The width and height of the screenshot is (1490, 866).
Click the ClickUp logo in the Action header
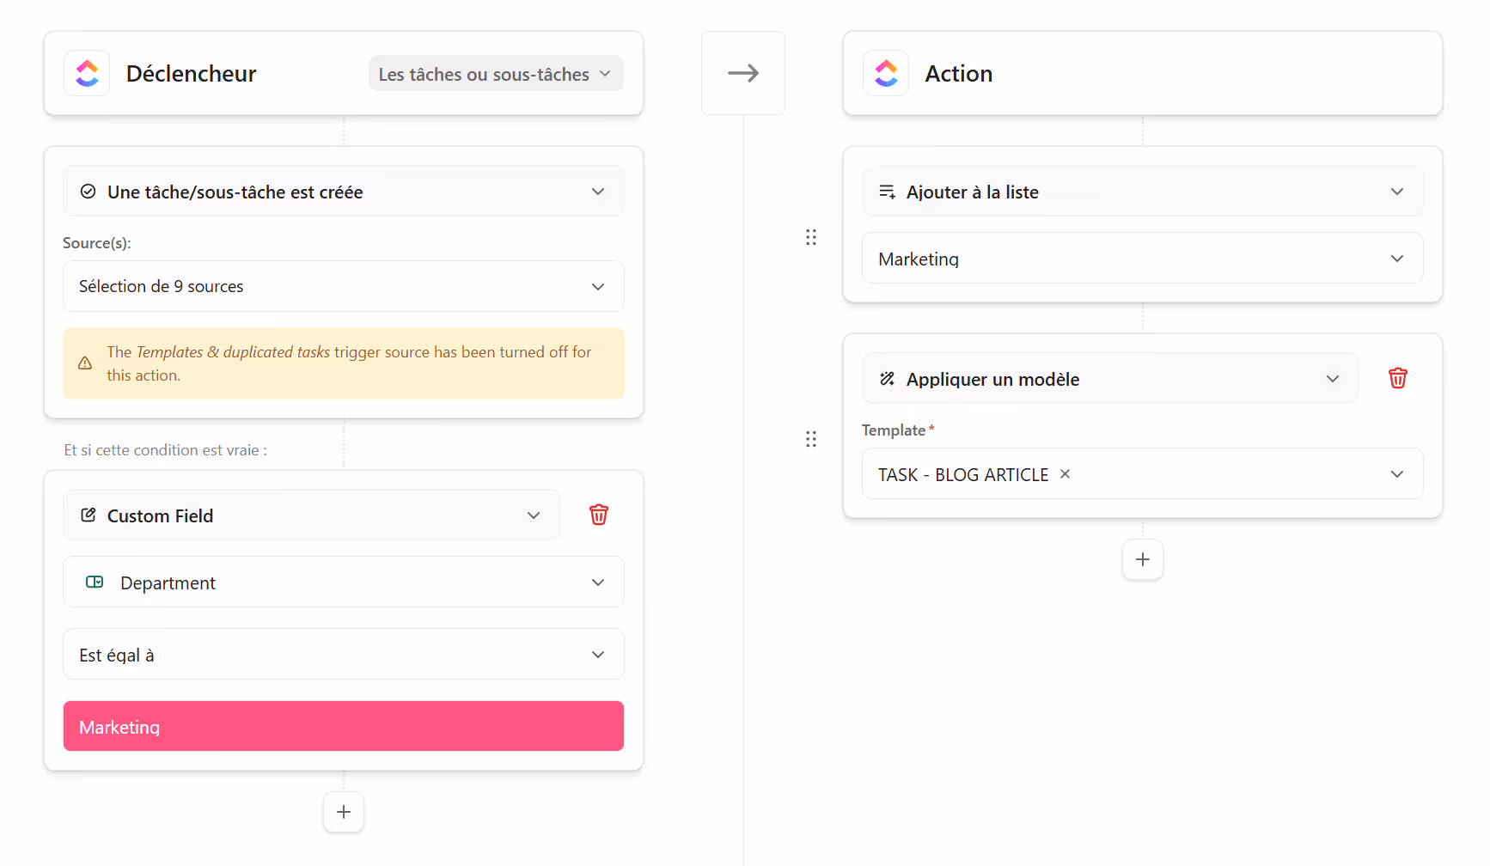(x=886, y=73)
